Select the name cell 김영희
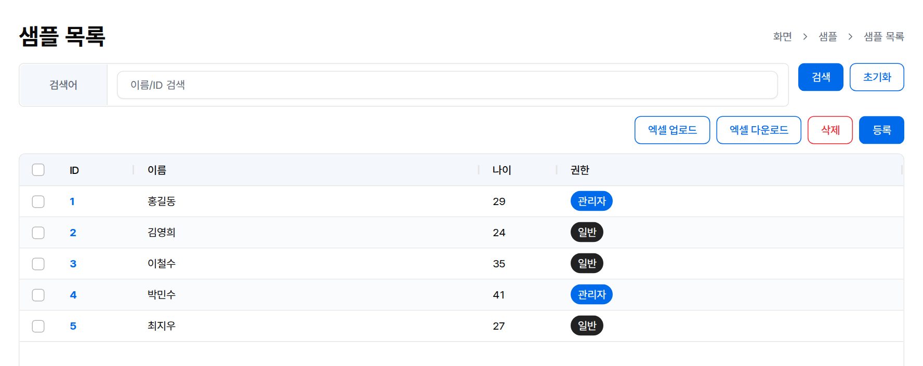This screenshot has width=923, height=366. [162, 232]
